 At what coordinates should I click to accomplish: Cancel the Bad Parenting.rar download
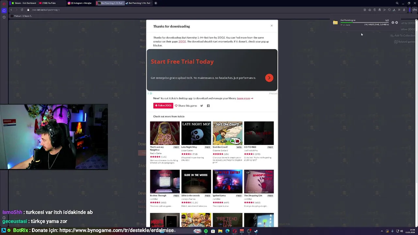point(396,23)
